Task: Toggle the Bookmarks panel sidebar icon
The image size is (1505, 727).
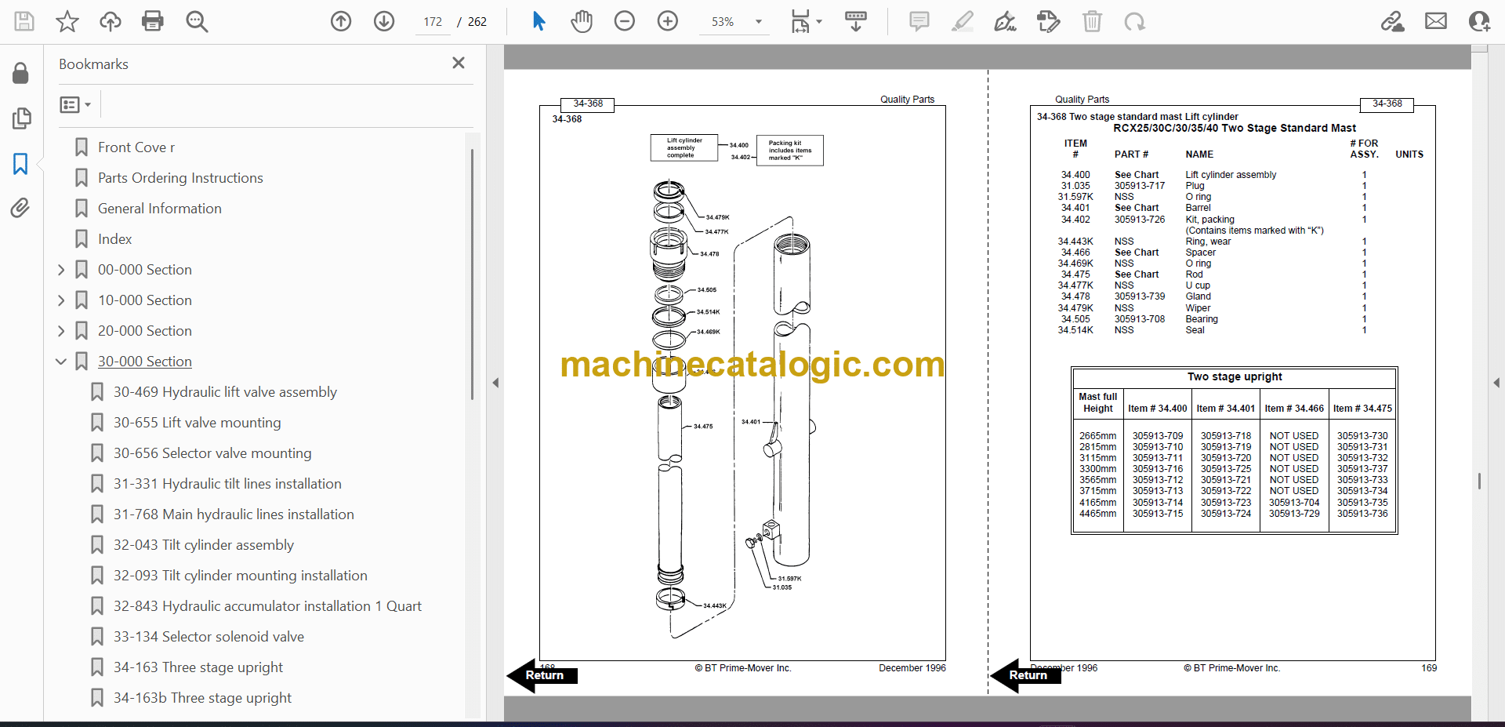Action: click(x=20, y=163)
